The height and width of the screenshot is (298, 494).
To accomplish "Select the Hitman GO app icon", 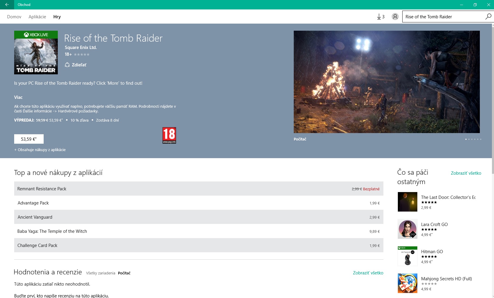I will [x=408, y=256].
